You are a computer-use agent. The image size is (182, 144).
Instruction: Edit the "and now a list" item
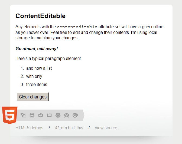tap(39, 68)
